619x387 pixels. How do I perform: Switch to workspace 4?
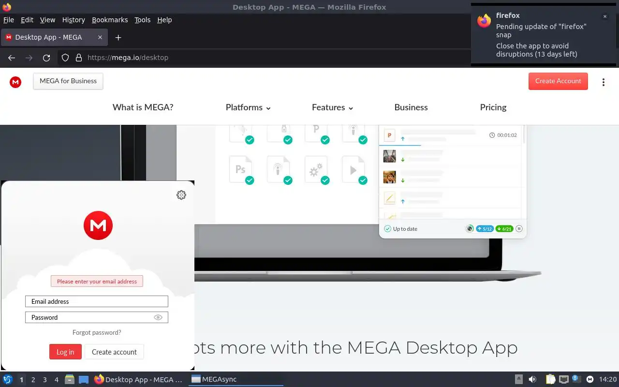(x=57, y=380)
